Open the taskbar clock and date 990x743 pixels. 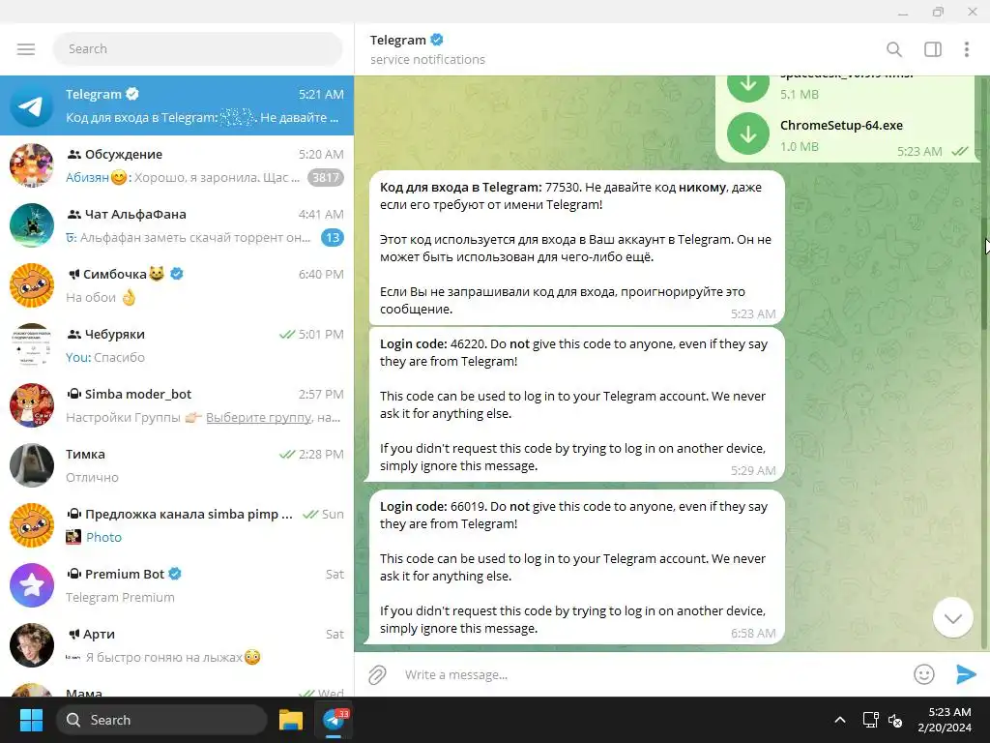click(945, 720)
